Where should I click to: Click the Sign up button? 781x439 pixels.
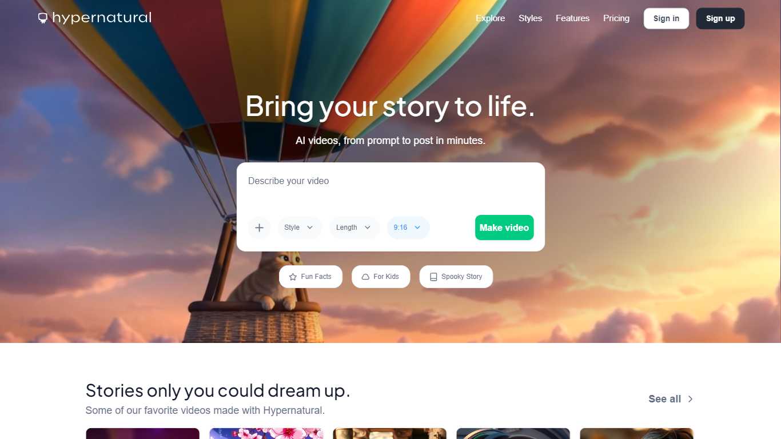tap(720, 18)
